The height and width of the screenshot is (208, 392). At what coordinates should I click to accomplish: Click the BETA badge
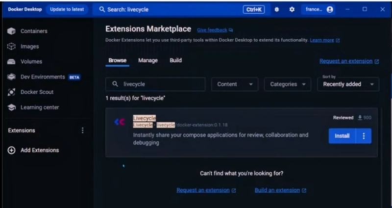(x=74, y=78)
